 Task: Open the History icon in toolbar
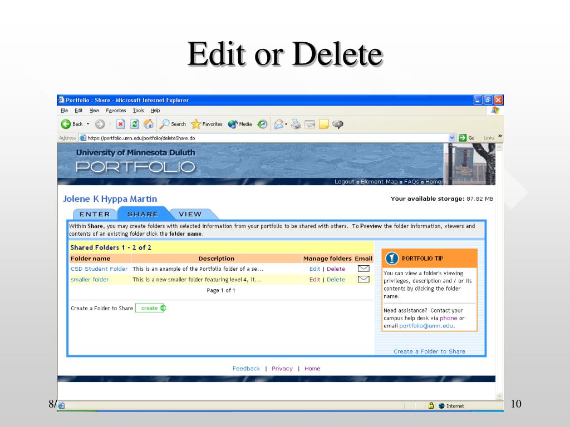click(263, 124)
